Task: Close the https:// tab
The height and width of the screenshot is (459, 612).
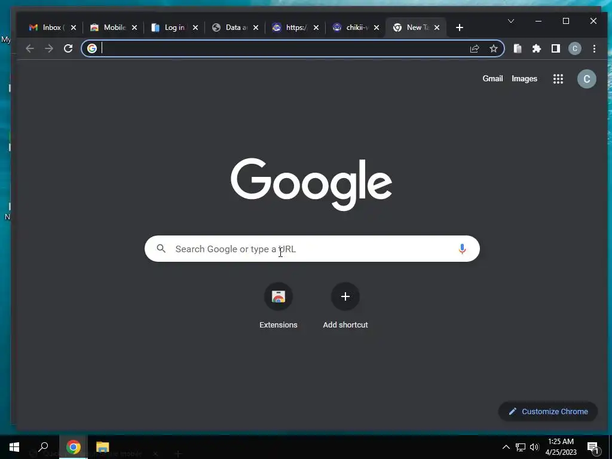Action: [x=316, y=27]
